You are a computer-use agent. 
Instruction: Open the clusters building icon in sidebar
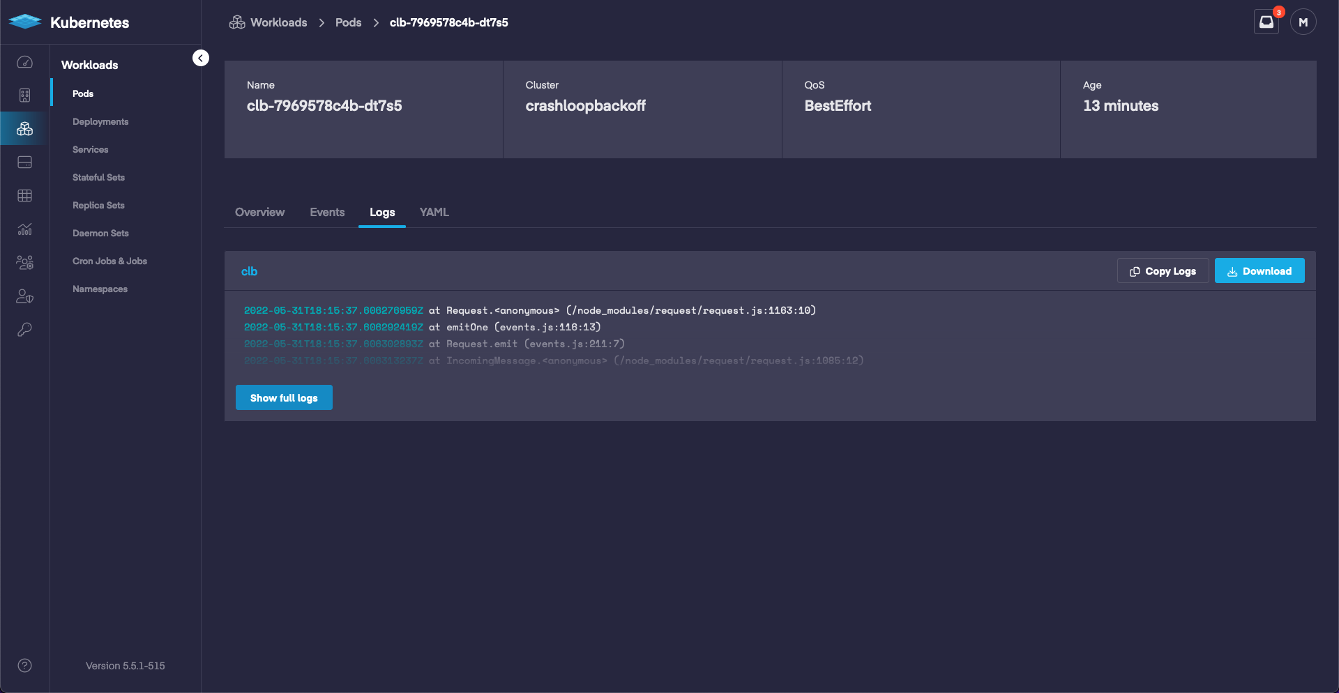pos(24,96)
